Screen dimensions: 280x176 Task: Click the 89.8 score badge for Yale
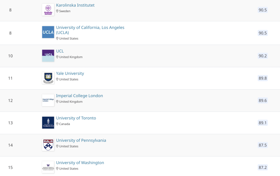coord(263,78)
